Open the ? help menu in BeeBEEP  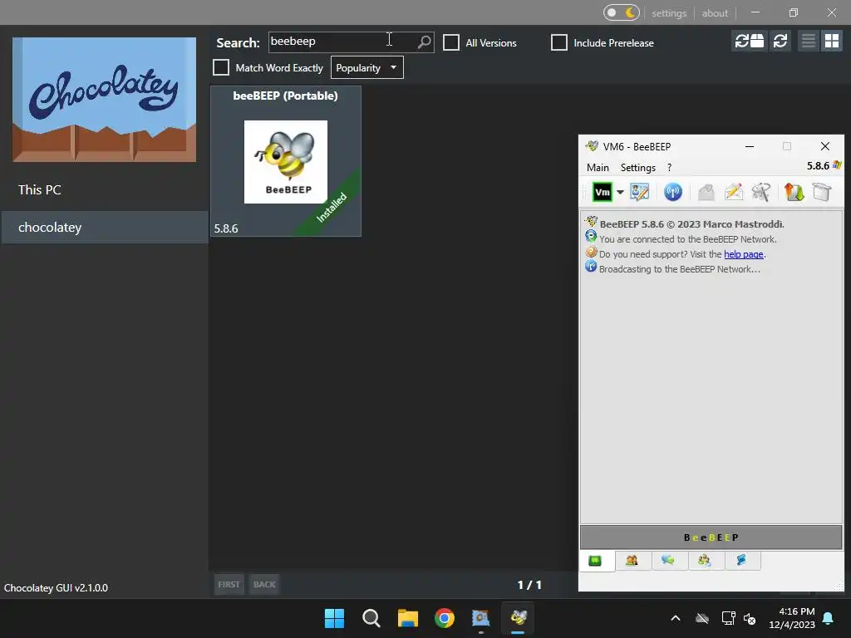[669, 168]
